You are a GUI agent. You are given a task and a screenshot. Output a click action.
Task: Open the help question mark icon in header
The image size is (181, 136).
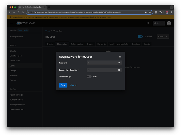point(148,23)
